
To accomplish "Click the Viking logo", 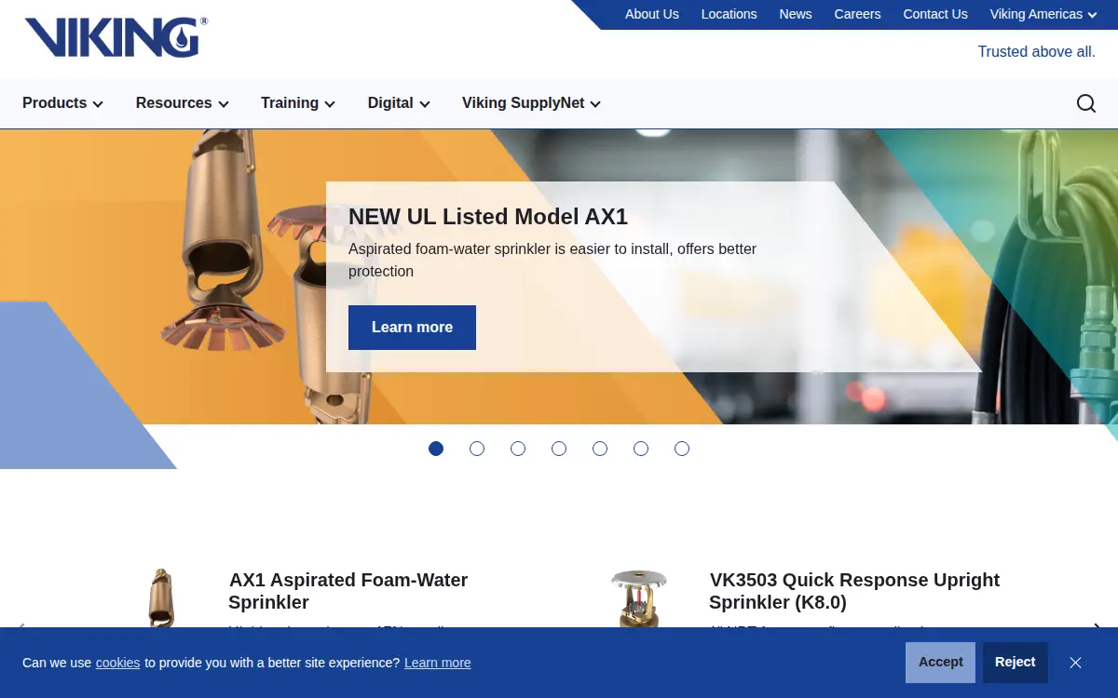I will tap(116, 37).
